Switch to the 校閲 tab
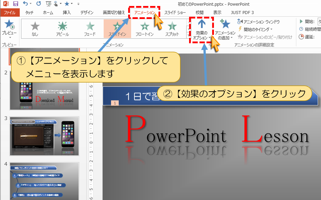The height and width of the screenshot is (200, 321). [x=200, y=12]
